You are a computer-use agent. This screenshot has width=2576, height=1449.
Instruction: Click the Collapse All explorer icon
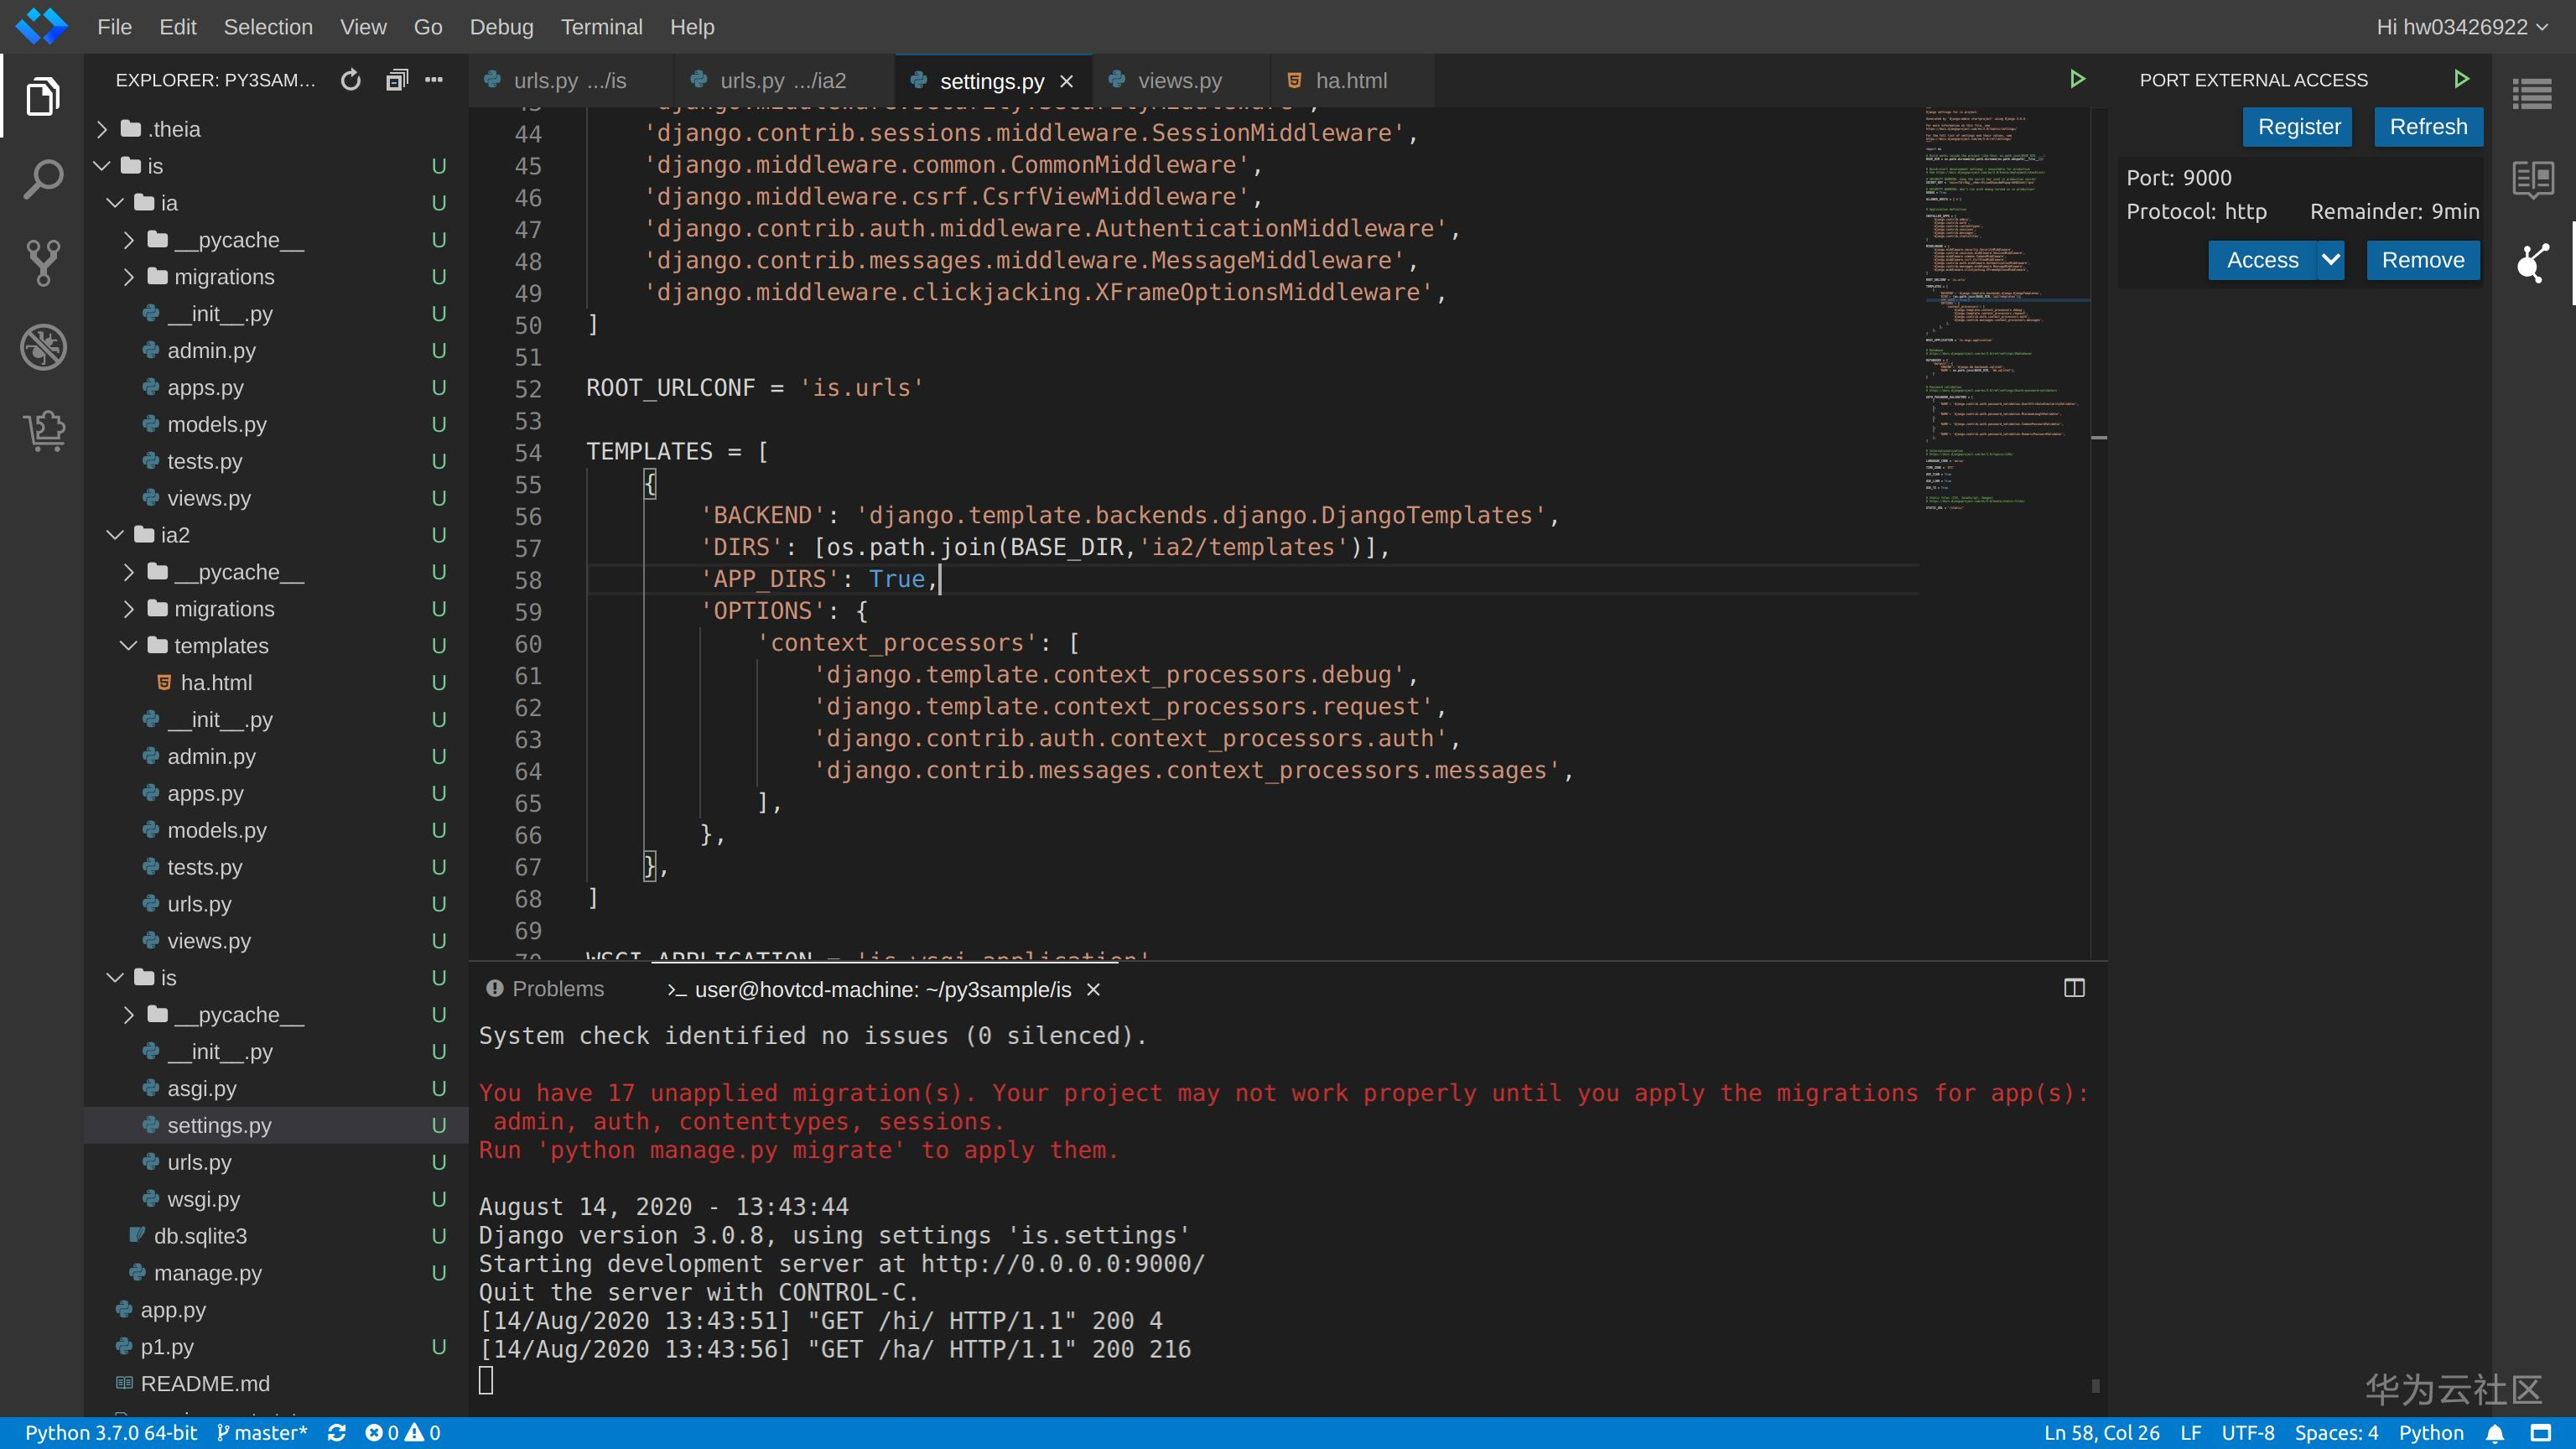click(x=397, y=80)
